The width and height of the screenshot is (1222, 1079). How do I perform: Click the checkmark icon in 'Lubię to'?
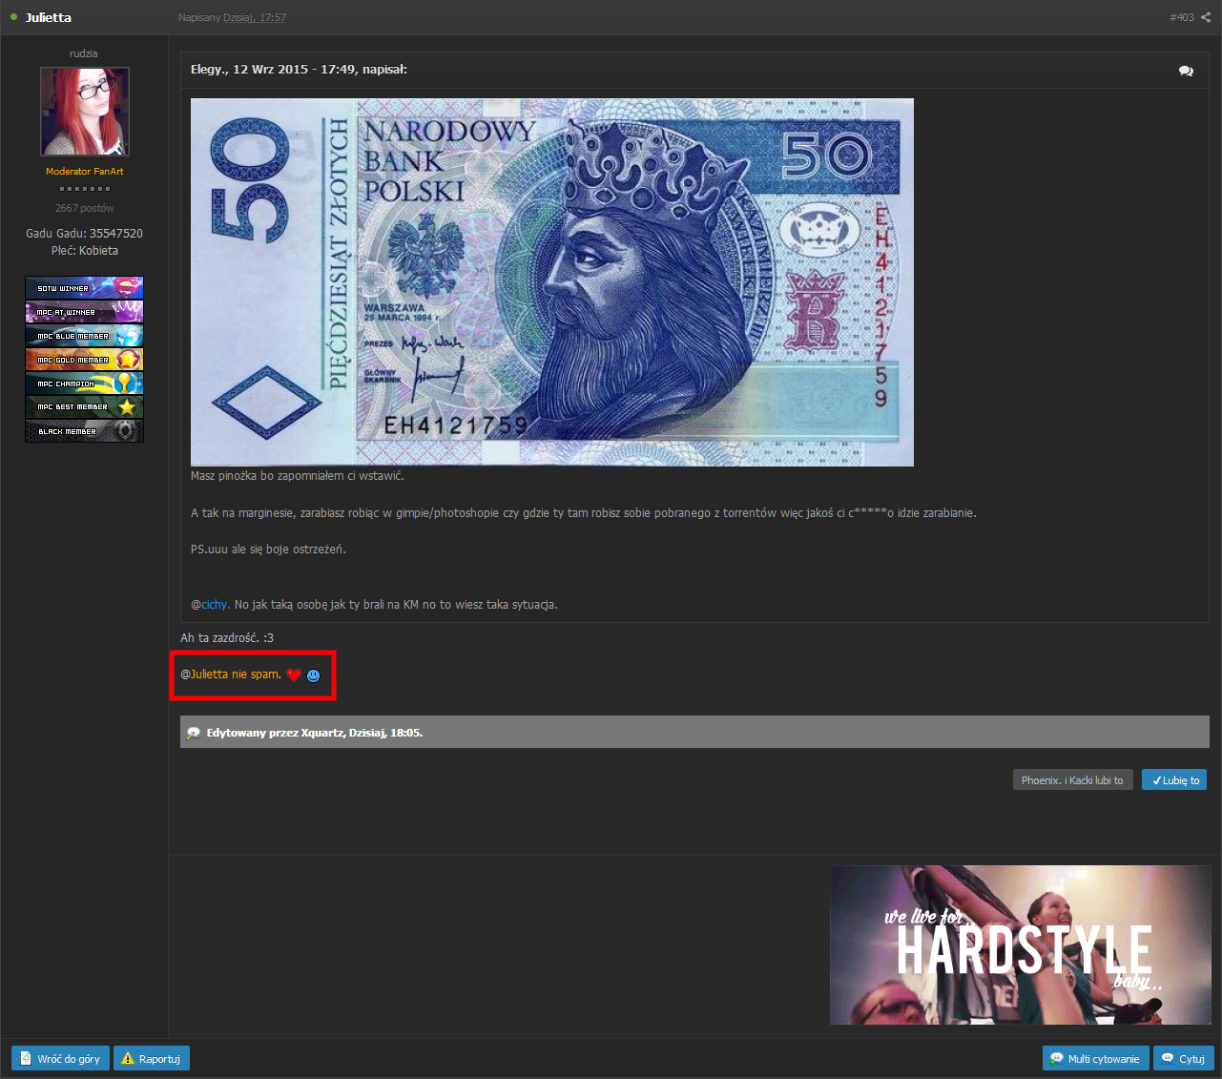coord(1157,780)
